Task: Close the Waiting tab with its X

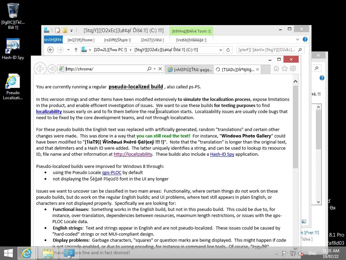Action: (257, 69)
